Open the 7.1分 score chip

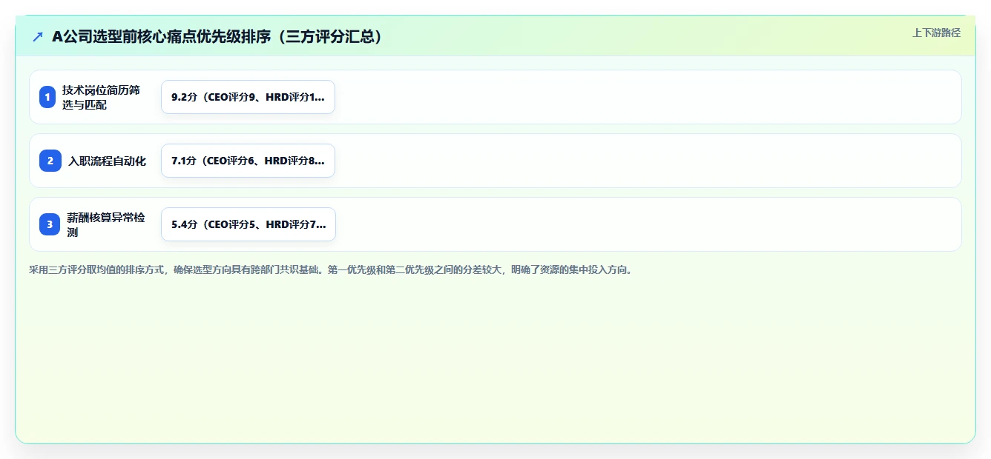248,161
